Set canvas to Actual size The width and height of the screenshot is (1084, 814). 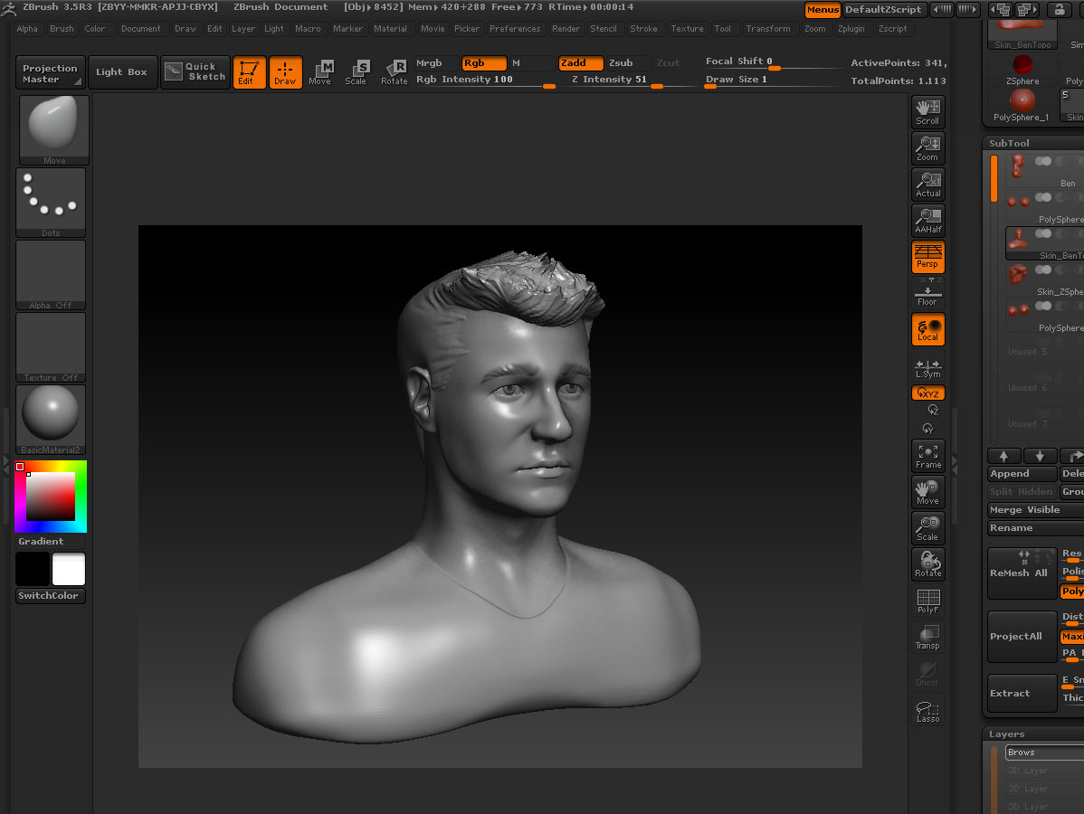(x=927, y=185)
